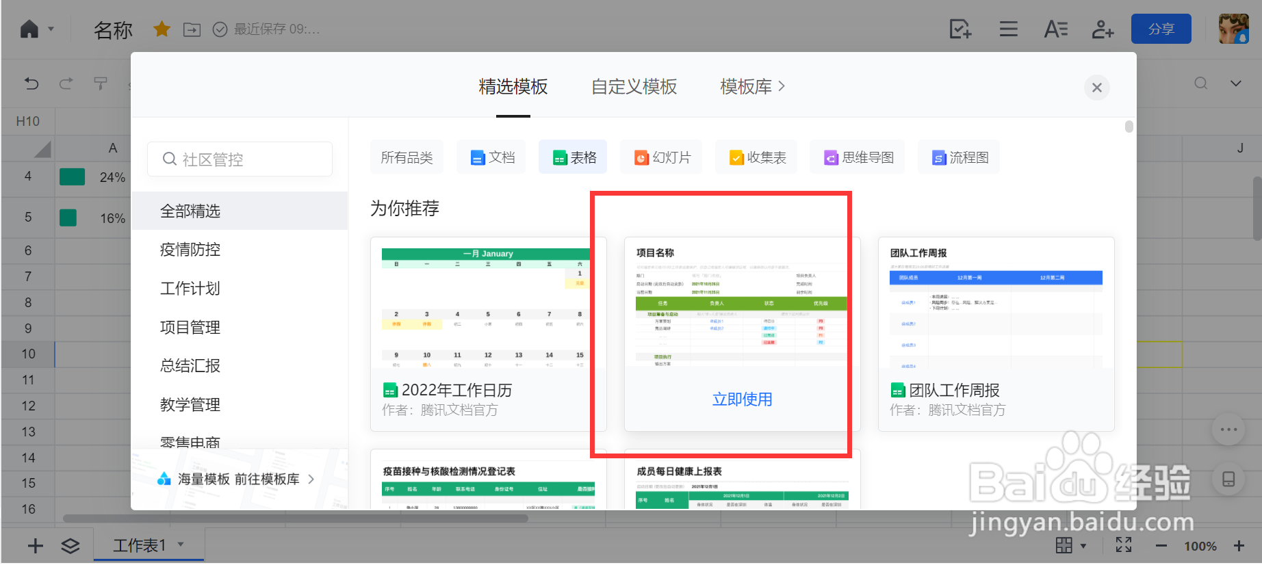Click the green swatch in row 4

point(72,177)
